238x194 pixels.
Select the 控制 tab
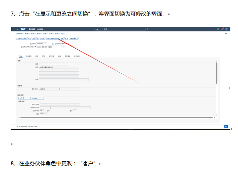pyautogui.click(x=43, y=56)
